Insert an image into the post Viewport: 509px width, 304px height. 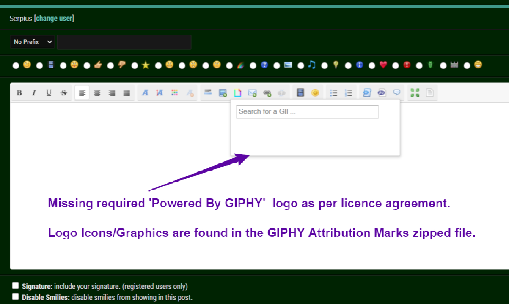point(223,93)
